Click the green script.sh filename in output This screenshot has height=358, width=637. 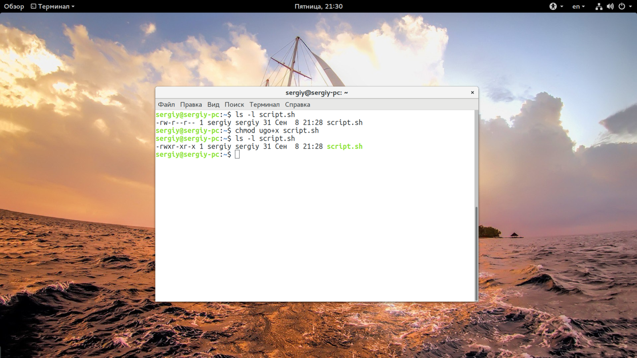344,147
